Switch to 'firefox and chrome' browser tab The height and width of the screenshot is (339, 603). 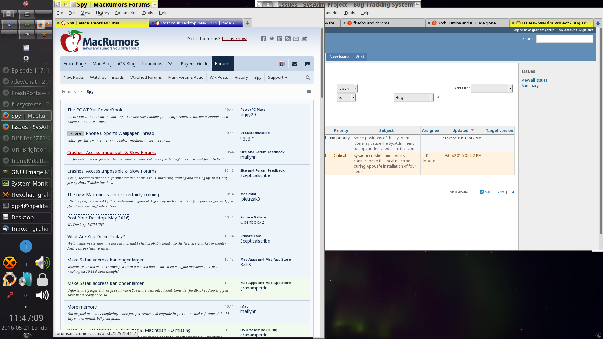point(383,23)
